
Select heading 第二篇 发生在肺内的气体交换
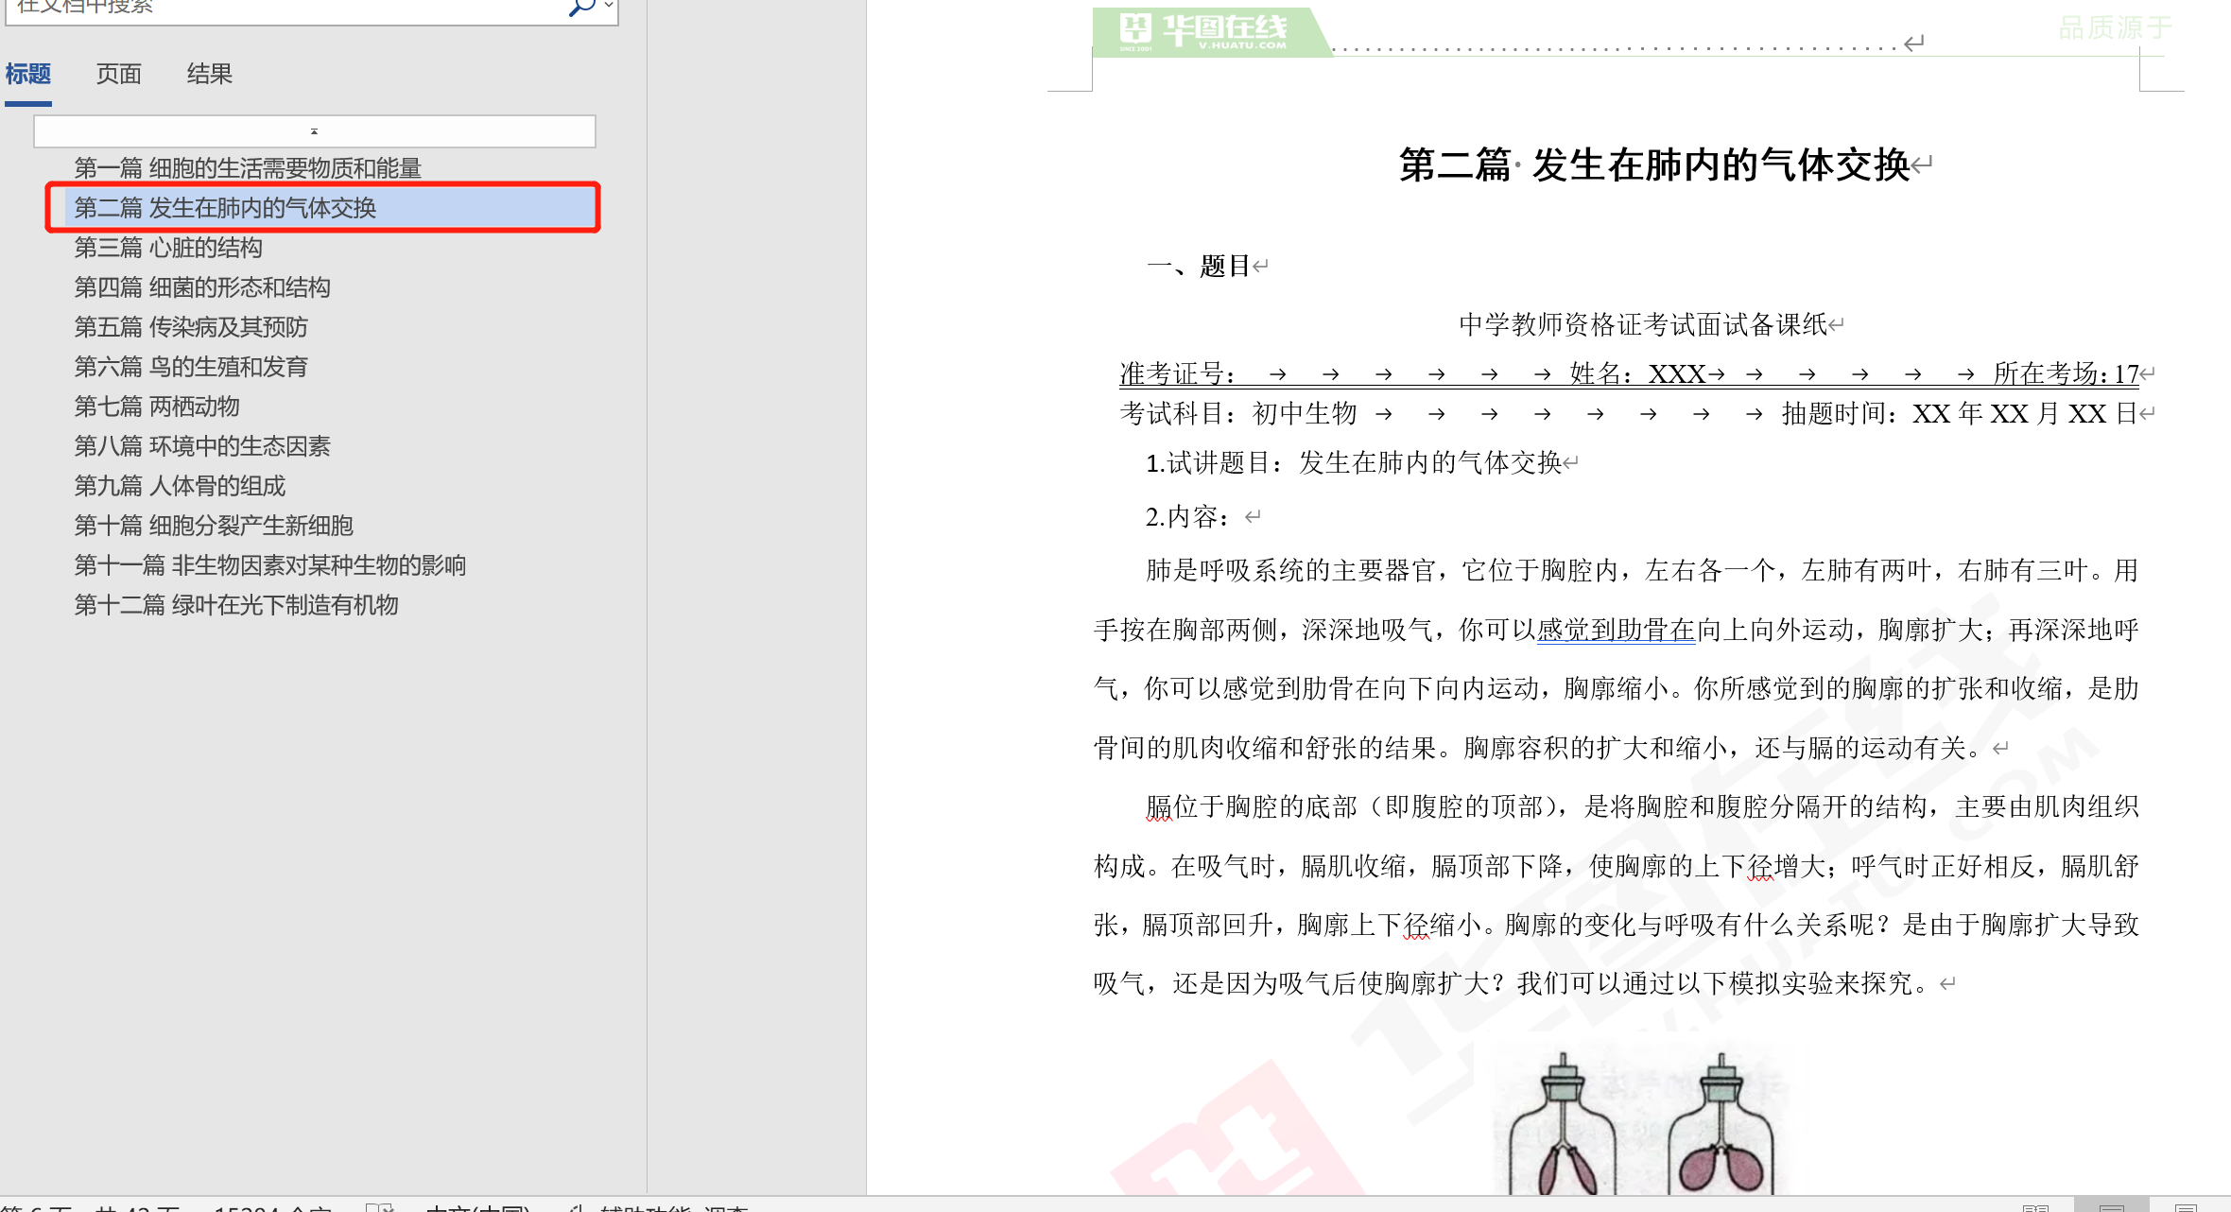pos(225,208)
